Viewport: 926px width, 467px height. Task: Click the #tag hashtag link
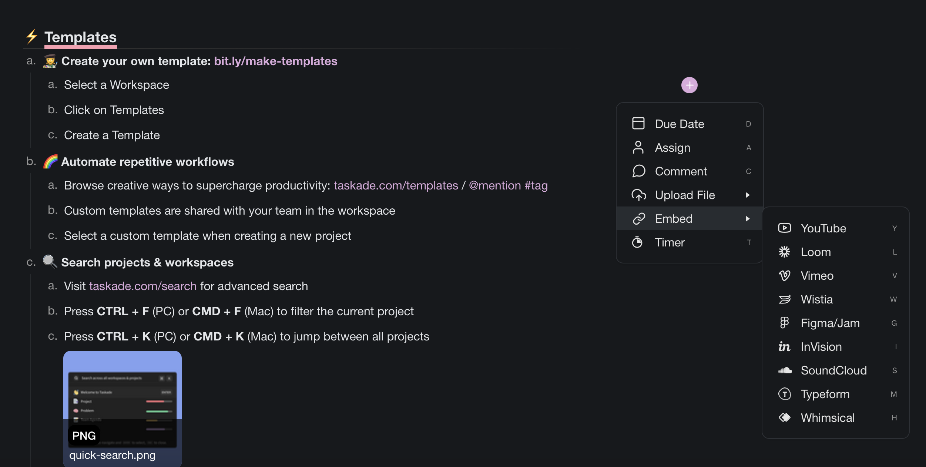click(536, 185)
